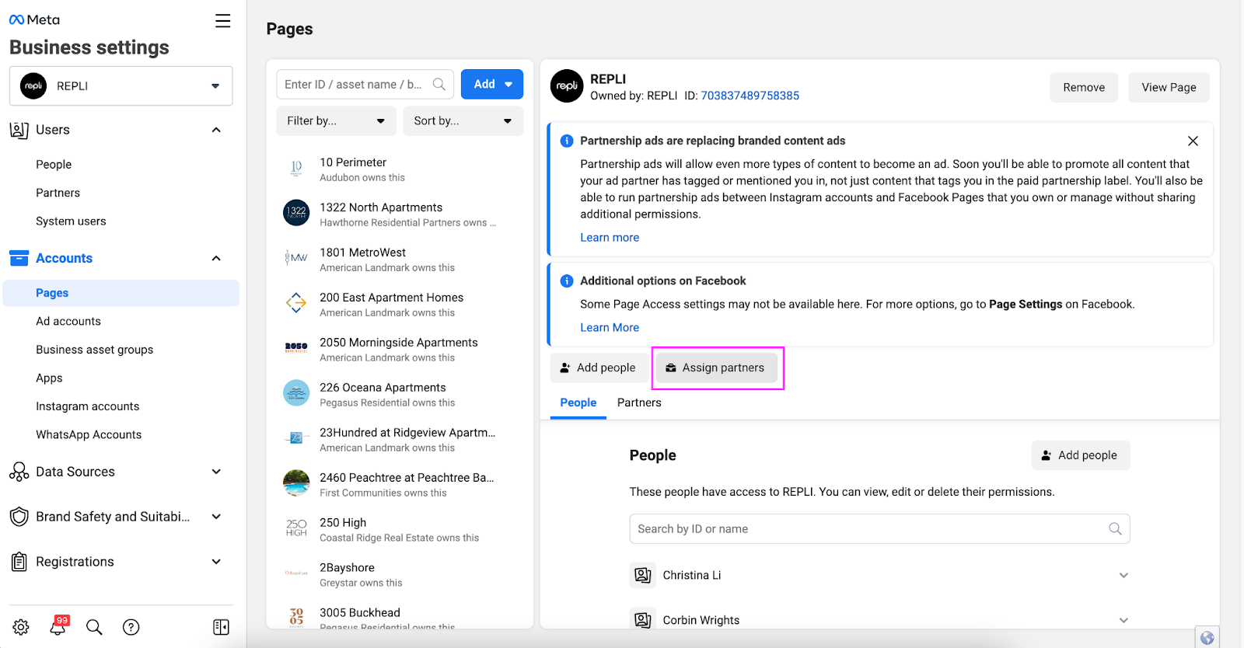Click the 226 Oceana Apartments logo
1244x648 pixels.
tap(296, 392)
